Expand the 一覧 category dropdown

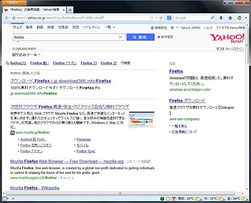(110, 27)
